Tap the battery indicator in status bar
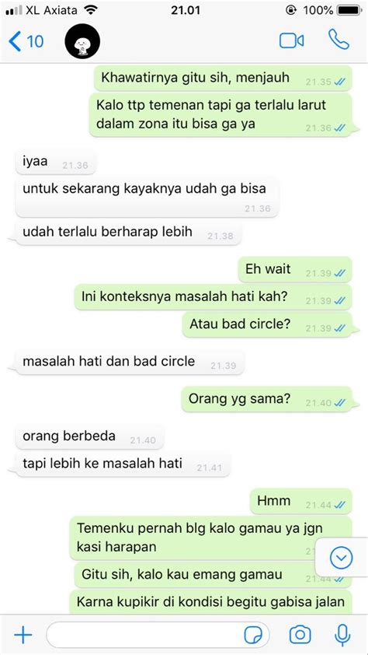 click(x=349, y=10)
